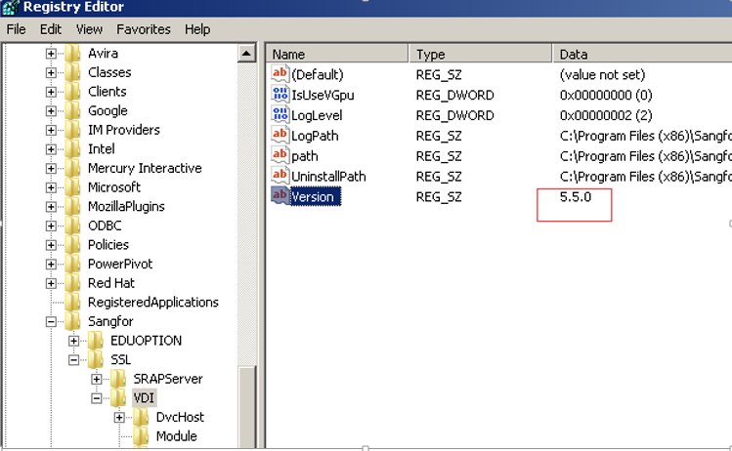Viewport: 732px width, 451px height.
Task: Select the Module folder icon
Action: pyautogui.click(x=141, y=436)
